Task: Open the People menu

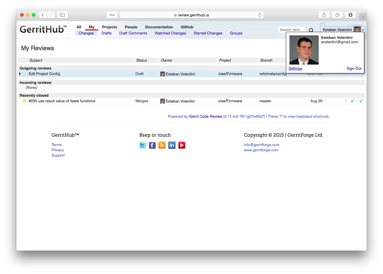Action: 131,27
